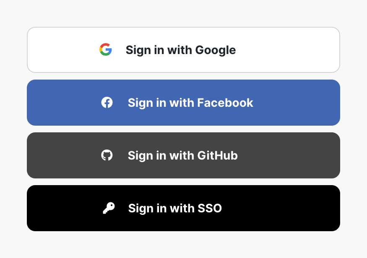Select the octocat silhouette on the dark button
The height and width of the screenshot is (258, 367).
[107, 155]
